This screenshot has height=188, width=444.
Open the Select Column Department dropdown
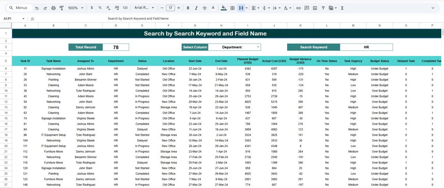pos(258,47)
